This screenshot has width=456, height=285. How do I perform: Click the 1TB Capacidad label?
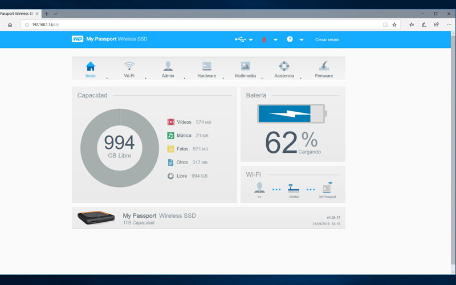tap(139, 223)
